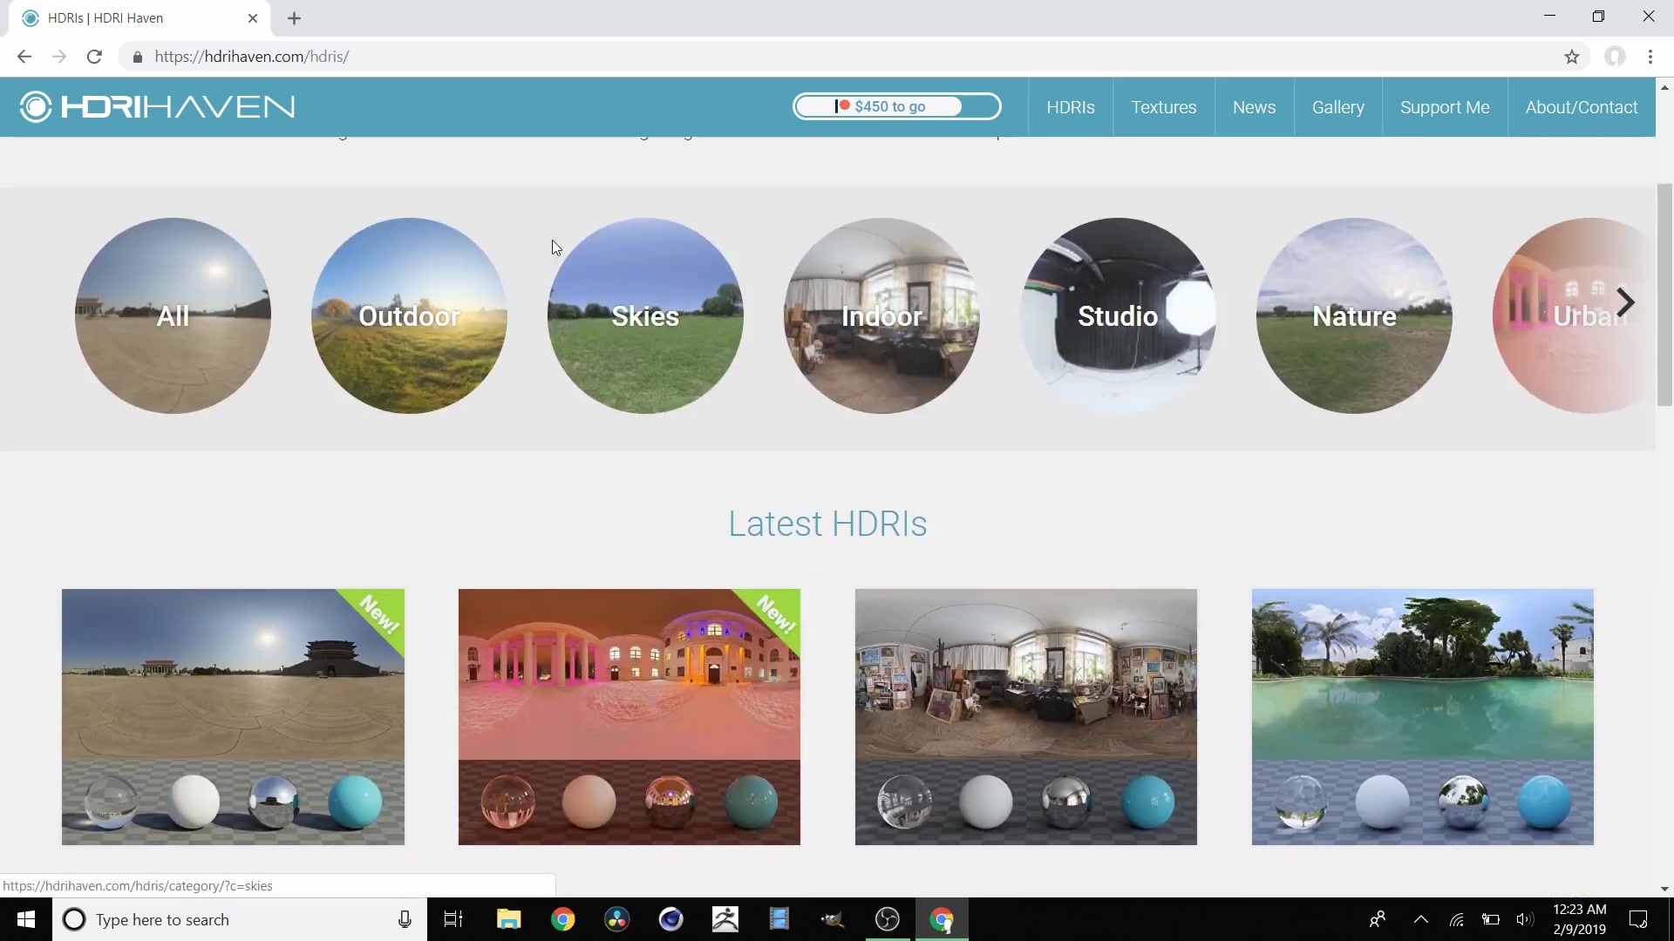1674x941 pixels.
Task: Open the tropical pool HDRI thumbnail
Action: pyautogui.click(x=1422, y=716)
